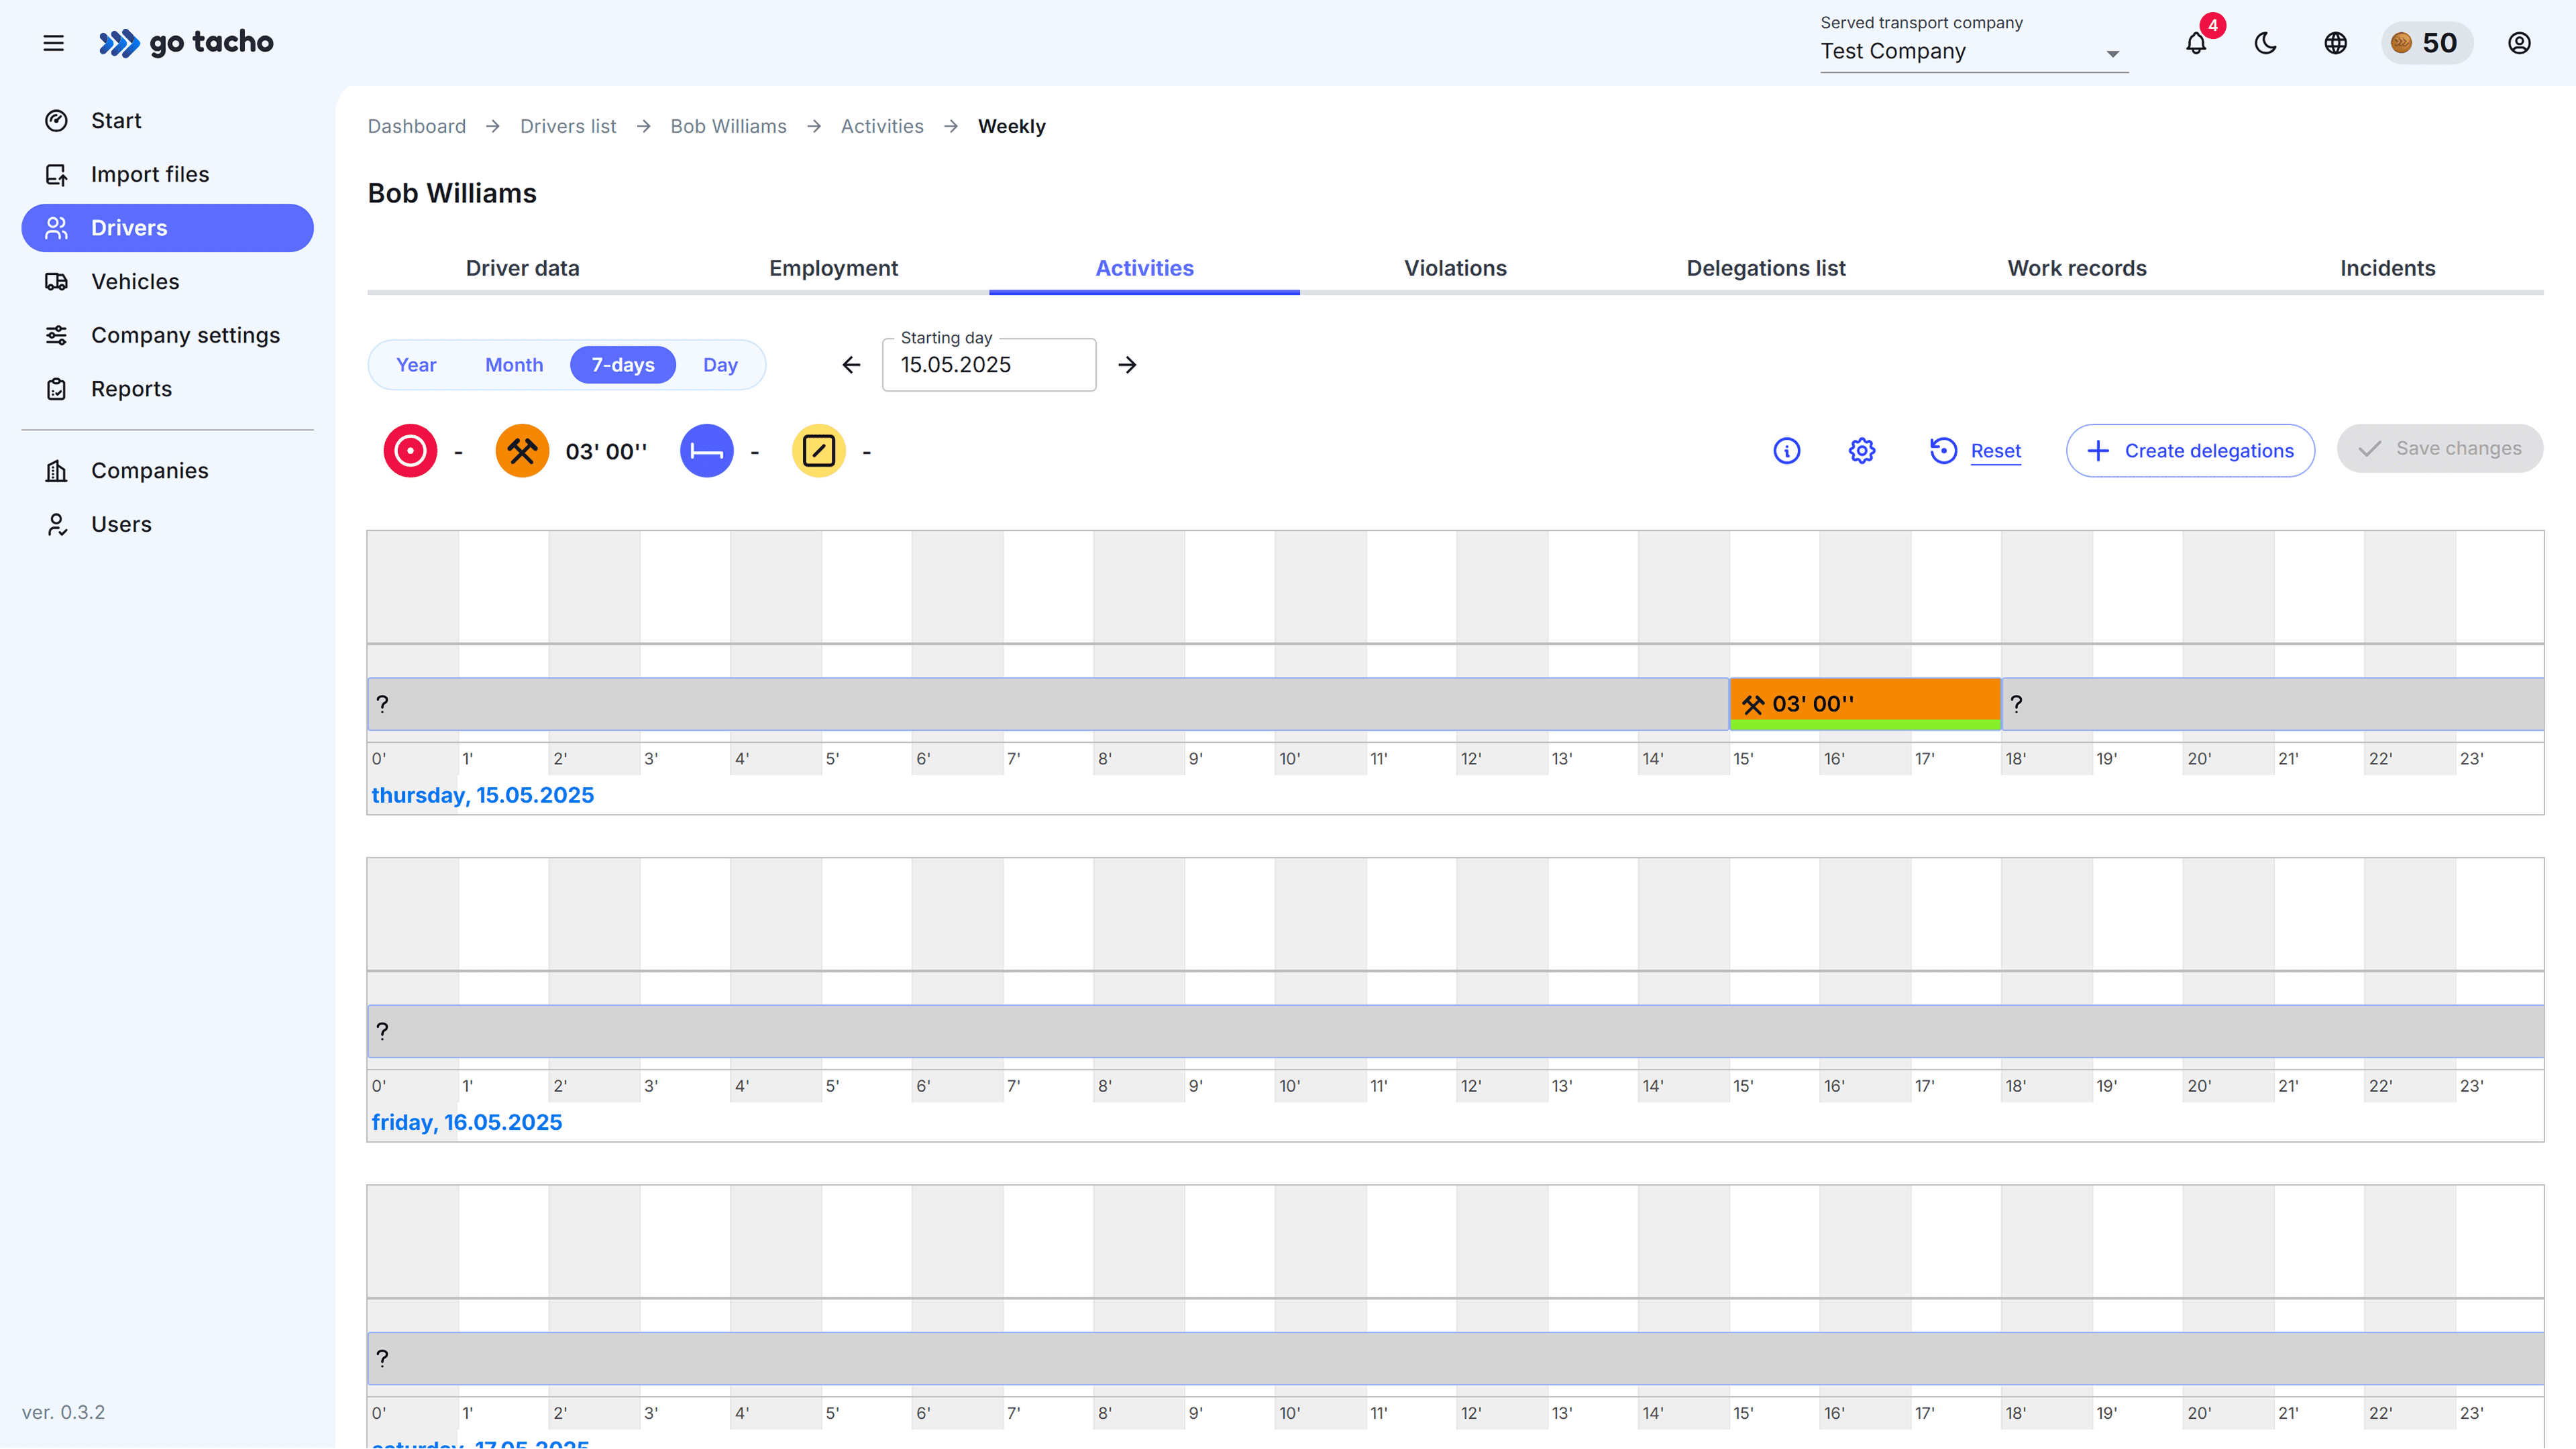Select Vehicles in the sidebar

tap(134, 282)
